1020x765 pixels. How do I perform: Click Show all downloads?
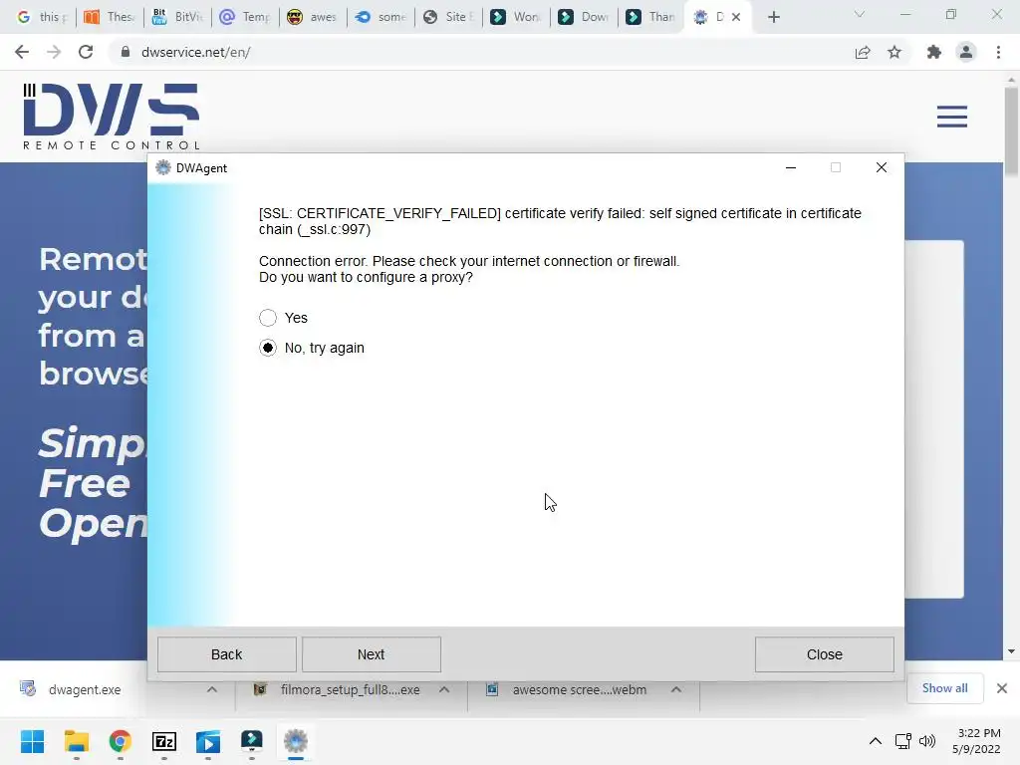[944, 688]
